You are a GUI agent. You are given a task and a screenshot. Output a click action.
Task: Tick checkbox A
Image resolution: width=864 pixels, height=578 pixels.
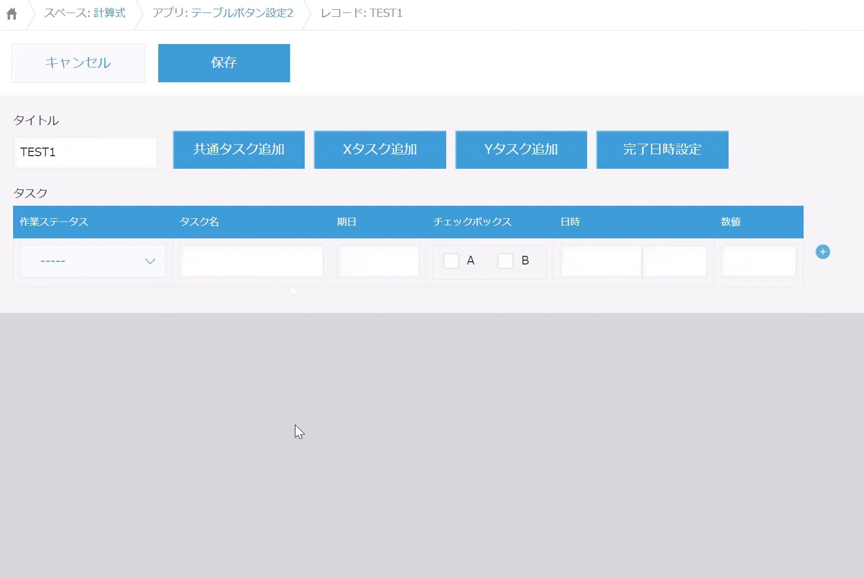[x=451, y=261]
